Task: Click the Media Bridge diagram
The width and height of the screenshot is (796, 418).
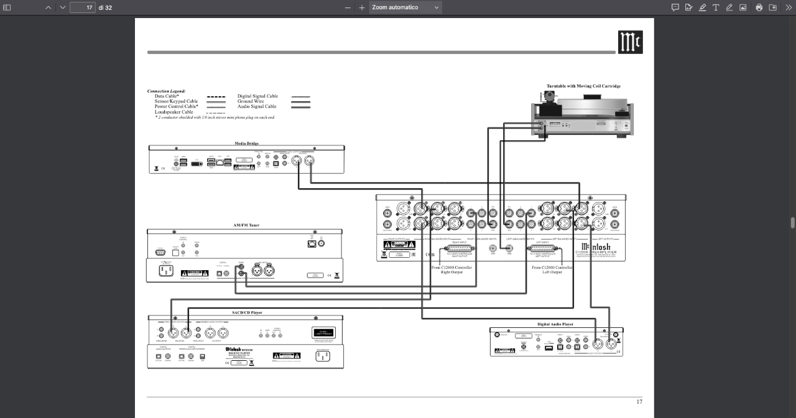Action: 246,160
